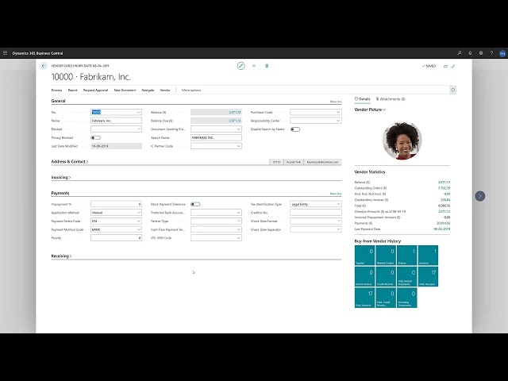Toggle Block Payment Tolerance switch
This screenshot has width=508, height=381.
click(x=194, y=204)
